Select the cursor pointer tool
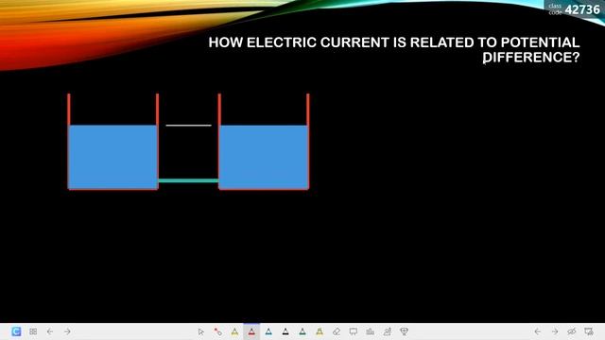This screenshot has height=340, width=605. coord(200,331)
